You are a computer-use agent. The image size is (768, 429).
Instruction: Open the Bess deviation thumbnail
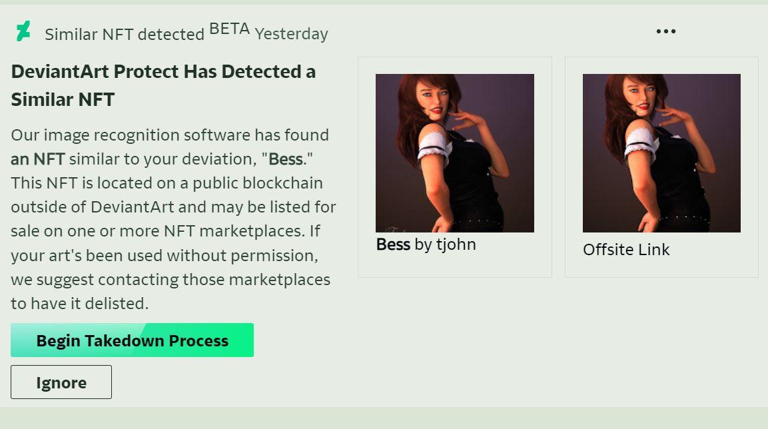pyautogui.click(x=455, y=153)
